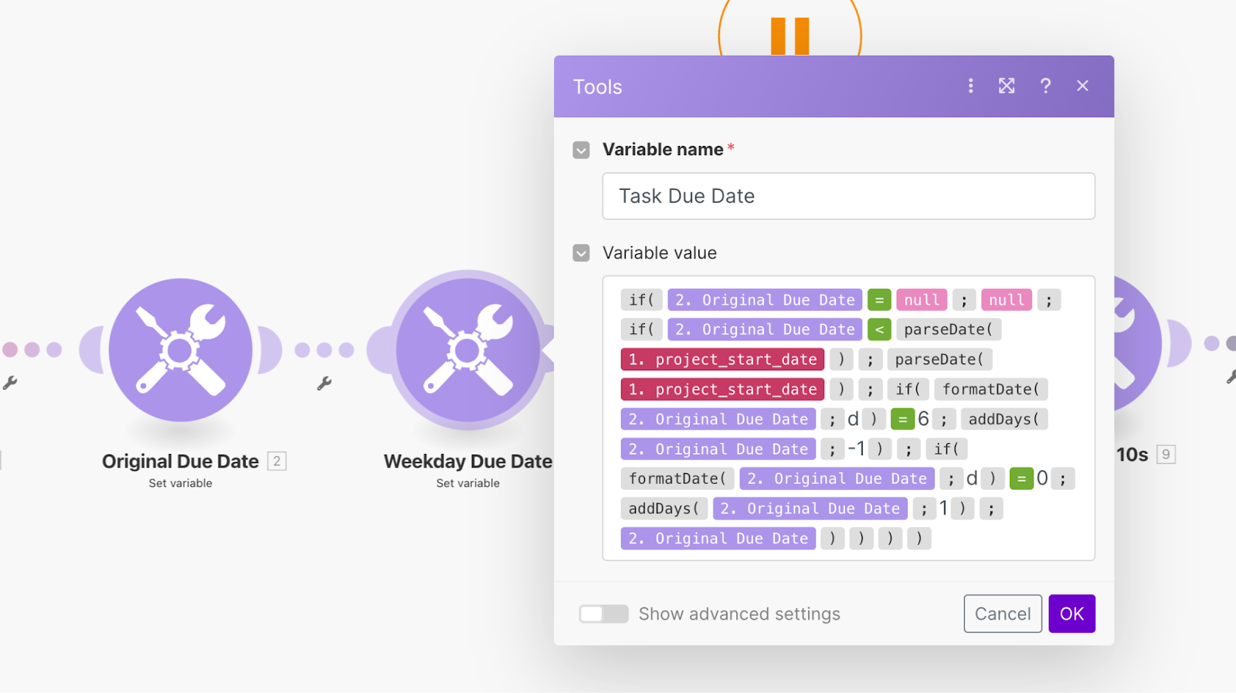This screenshot has height=693, width=1236.
Task: Click the last Original Due Date pill
Action: click(718, 539)
